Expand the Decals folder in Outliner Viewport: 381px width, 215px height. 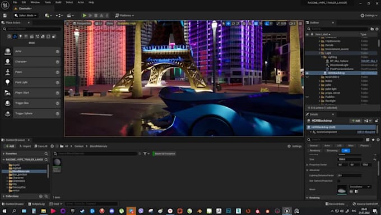click(x=319, y=45)
